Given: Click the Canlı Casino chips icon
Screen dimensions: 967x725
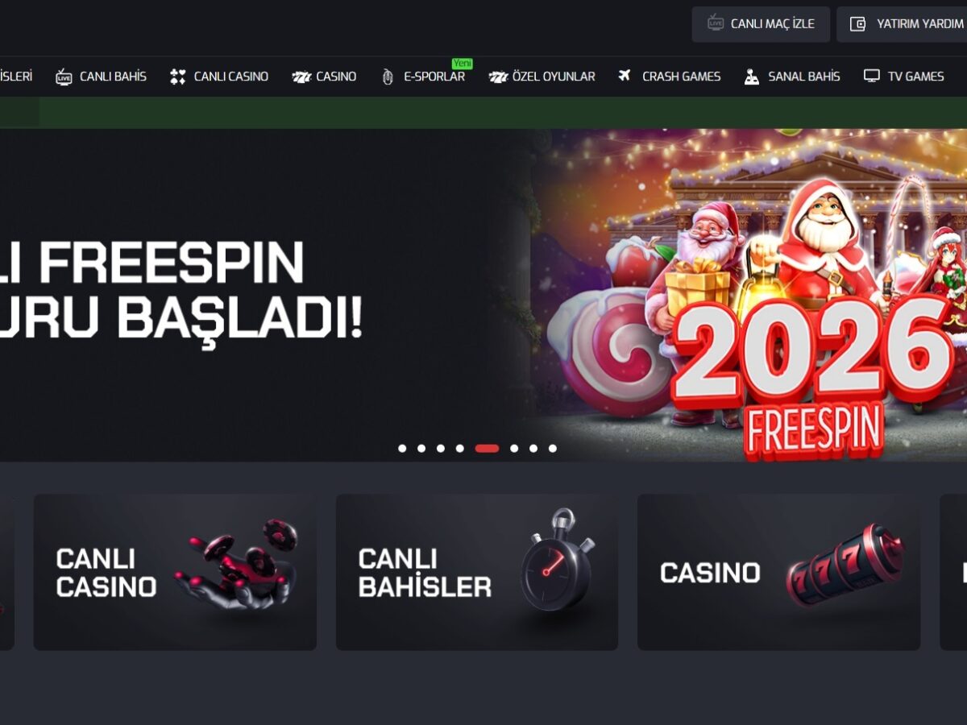Looking at the screenshot, I should pyautogui.click(x=177, y=77).
